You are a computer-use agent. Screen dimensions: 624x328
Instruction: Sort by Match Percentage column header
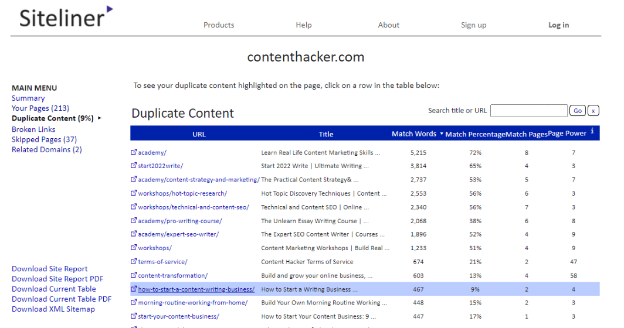coord(475,134)
